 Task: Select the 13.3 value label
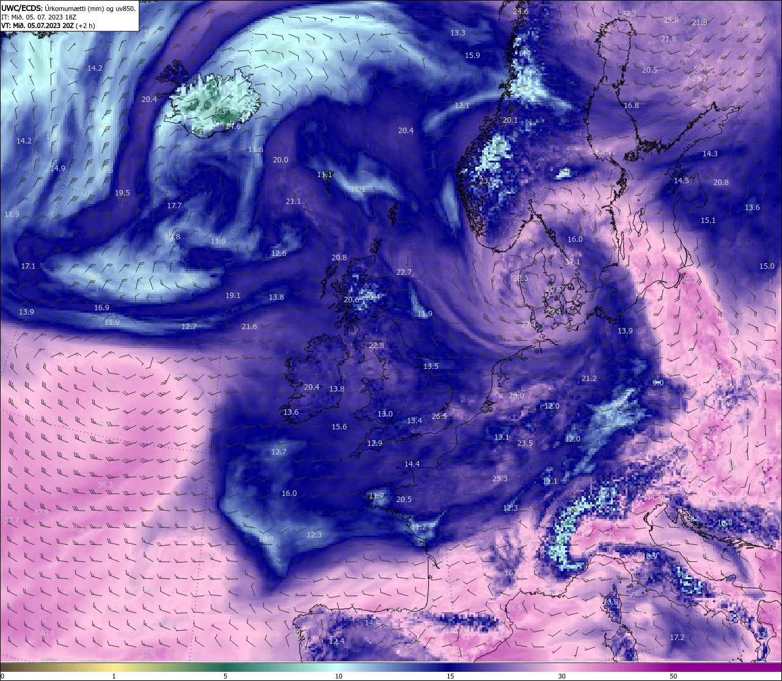(x=458, y=32)
